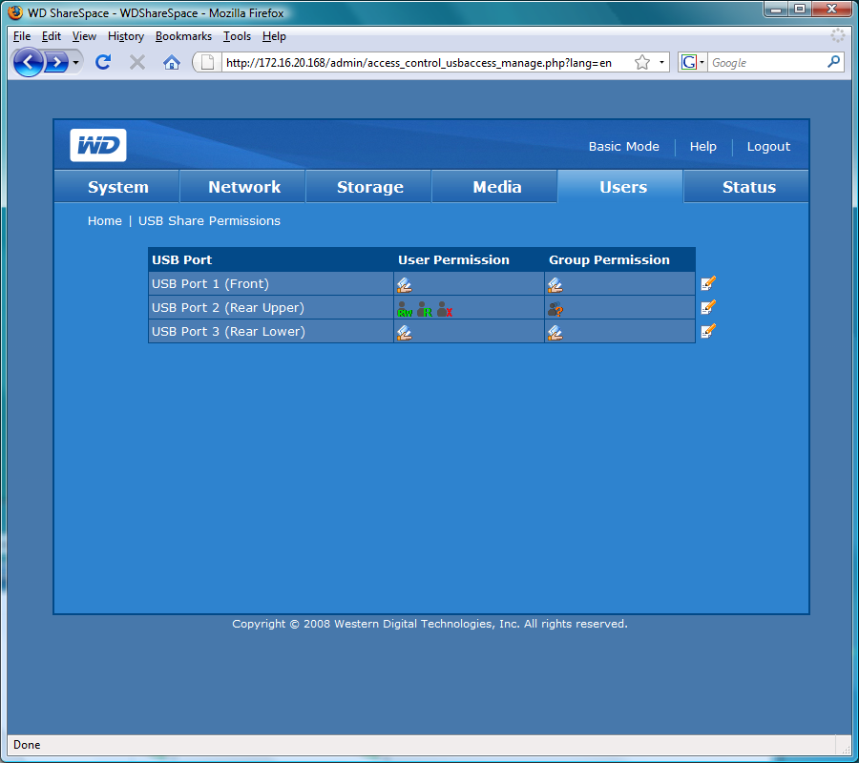Click the edit icon for USB Port 2 (Rear Upper)

[x=708, y=307]
